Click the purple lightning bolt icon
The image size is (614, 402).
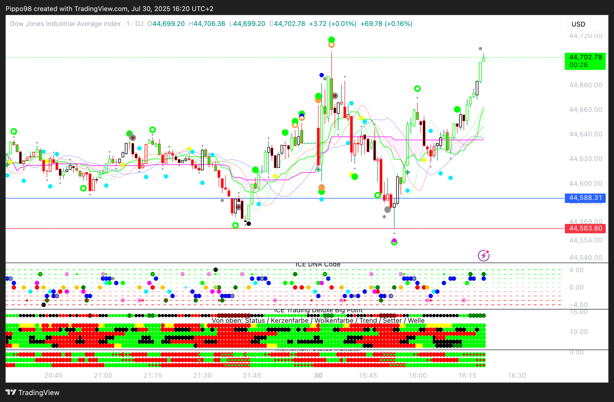483,256
